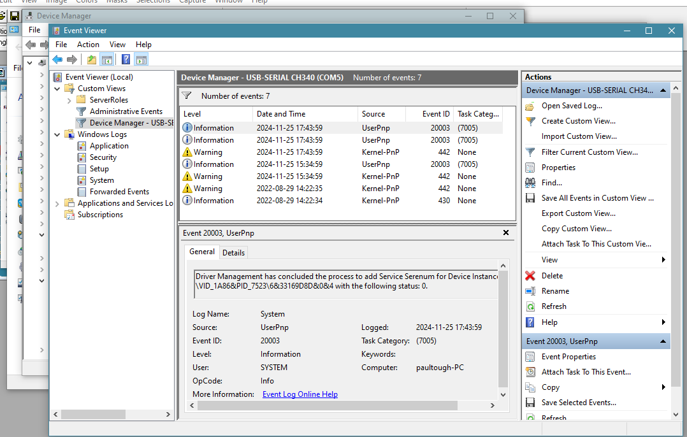Click the Filter Current Custom View icon
Viewport: 687px width, 437px height.
[530, 152]
